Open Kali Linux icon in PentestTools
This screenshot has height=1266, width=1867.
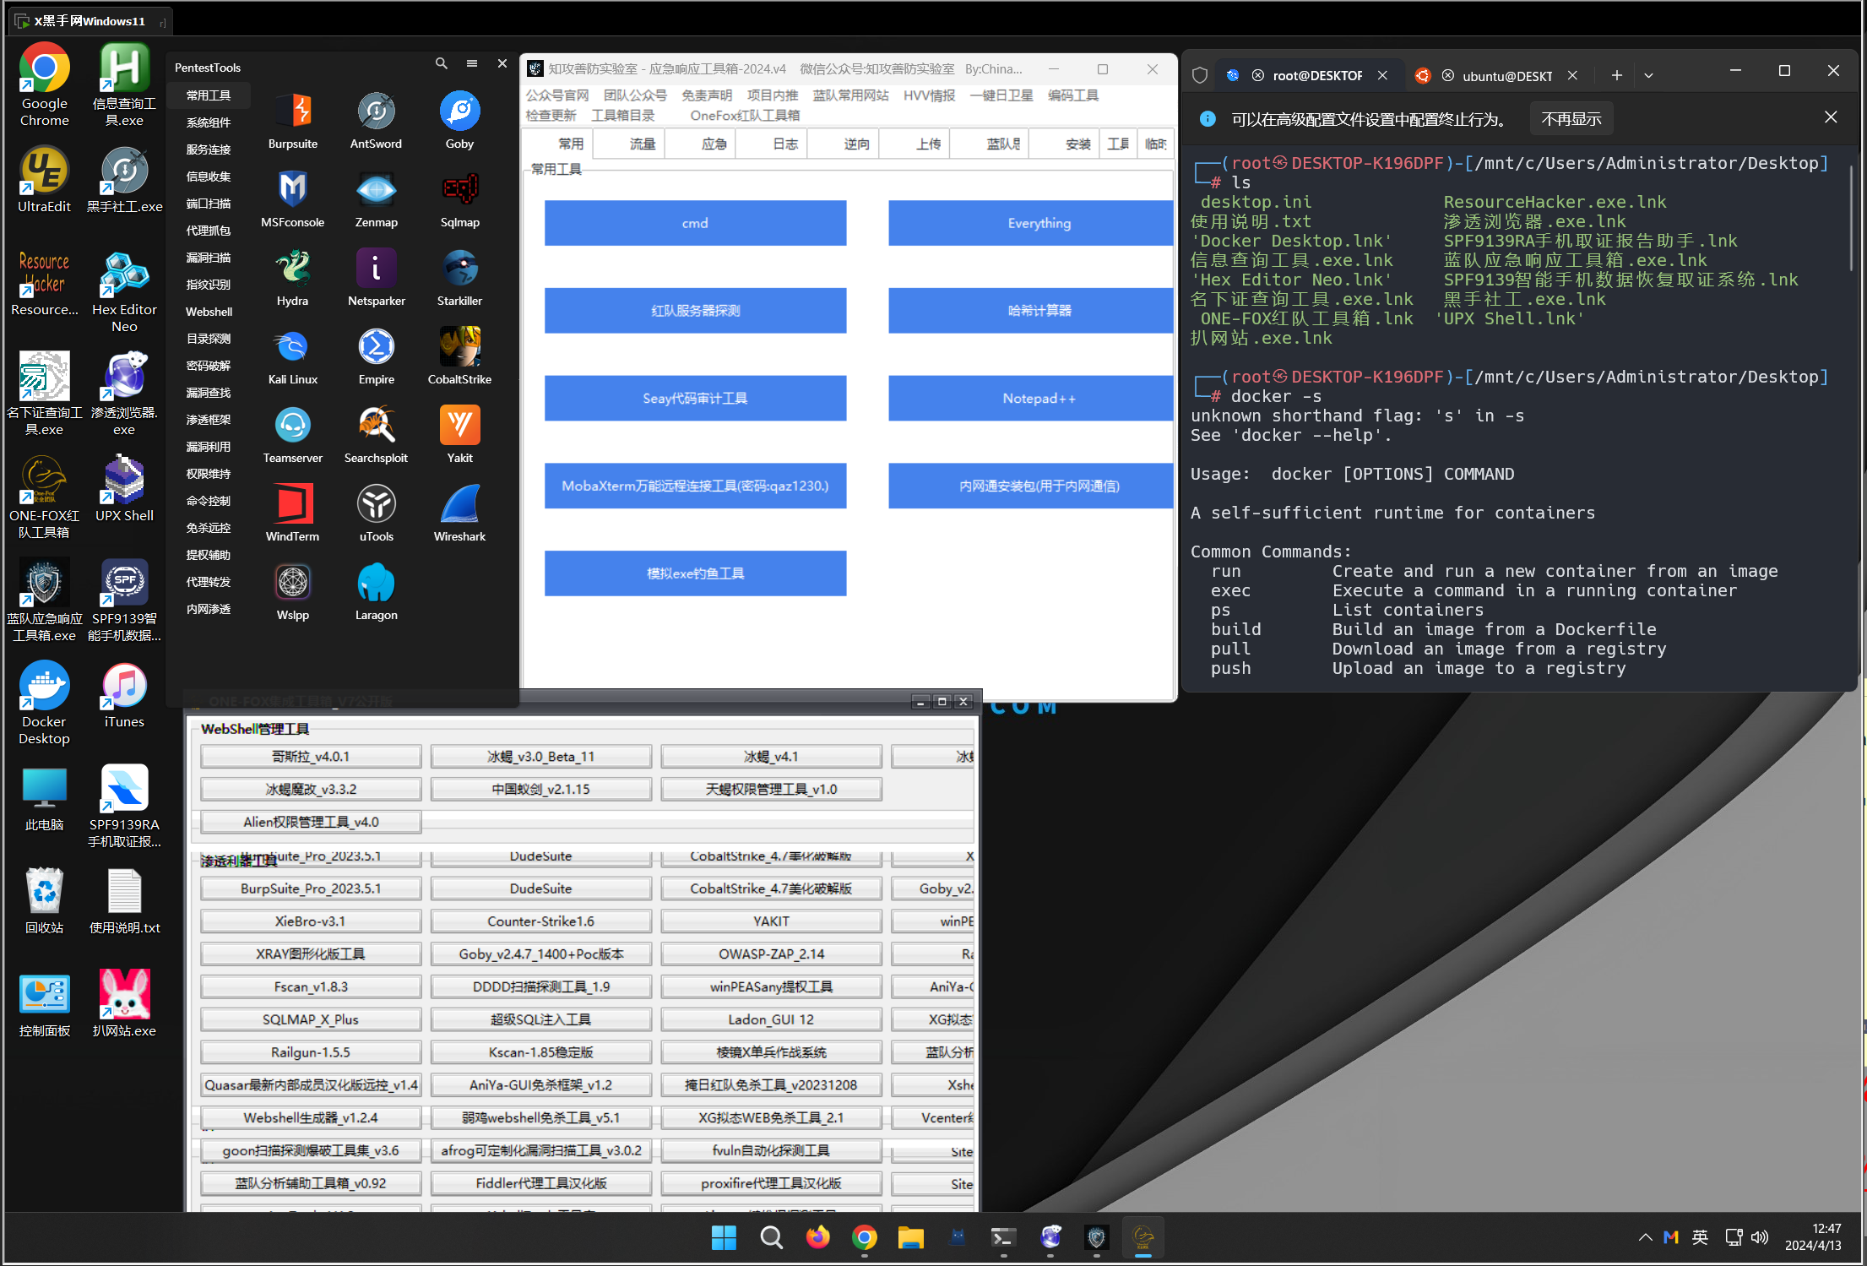pos(292,357)
